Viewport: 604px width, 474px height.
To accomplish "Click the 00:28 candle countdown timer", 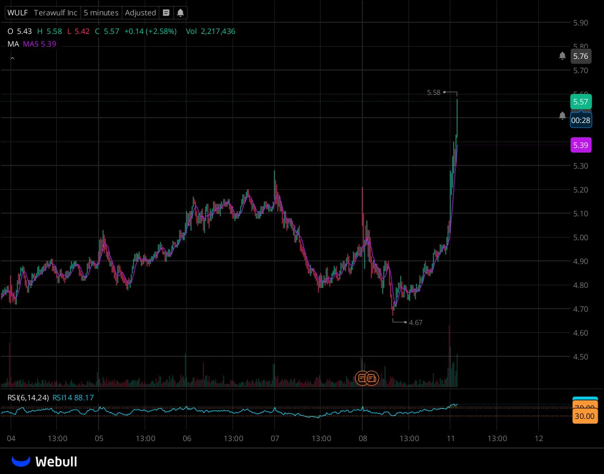I will (581, 120).
